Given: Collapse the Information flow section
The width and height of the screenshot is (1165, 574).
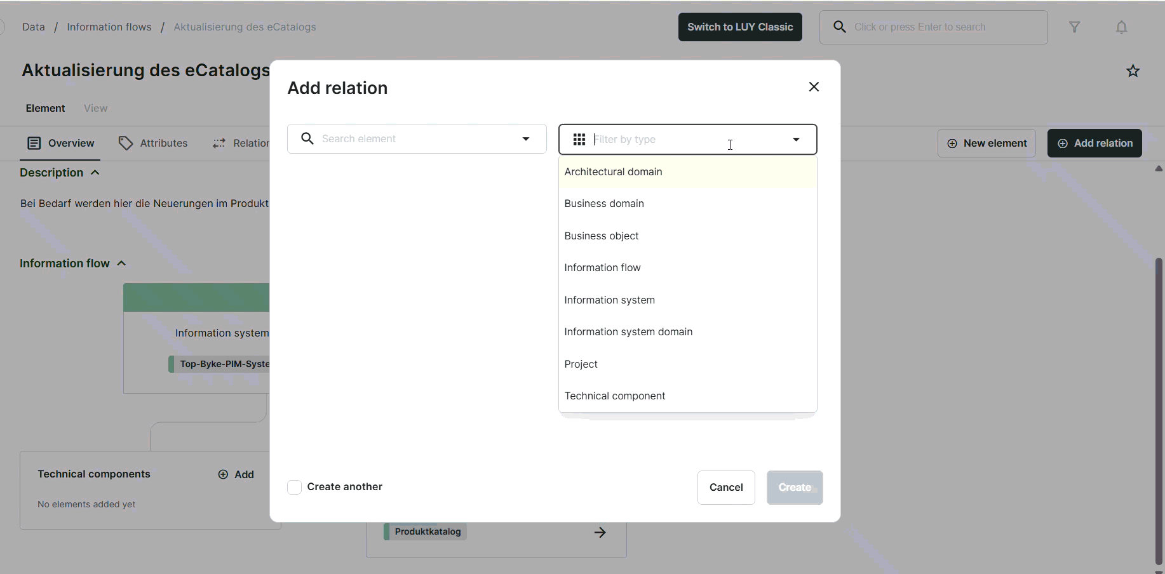Looking at the screenshot, I should pos(122,264).
